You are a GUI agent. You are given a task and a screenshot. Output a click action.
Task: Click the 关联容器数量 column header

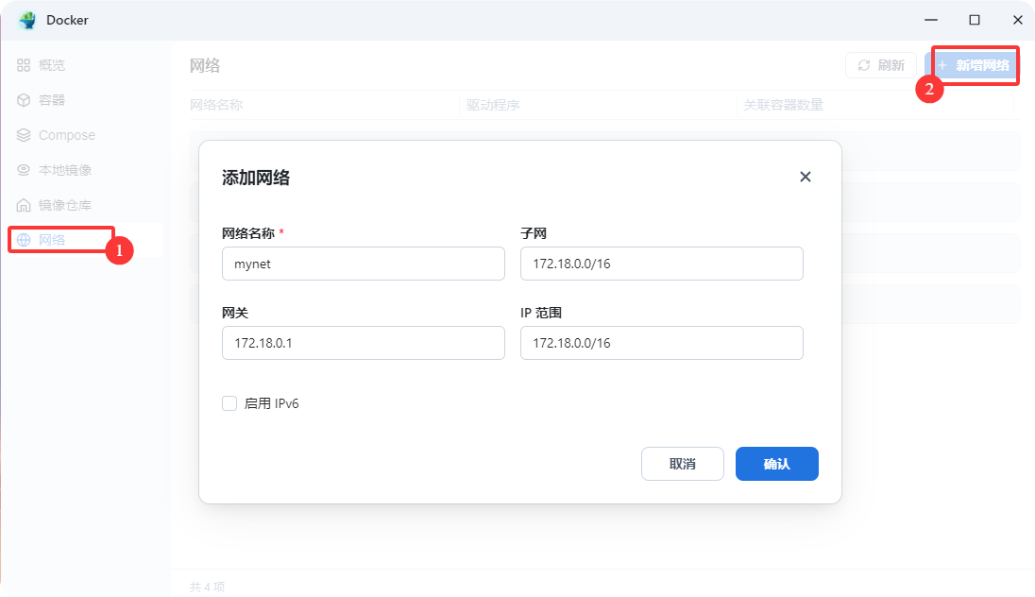[x=783, y=105]
